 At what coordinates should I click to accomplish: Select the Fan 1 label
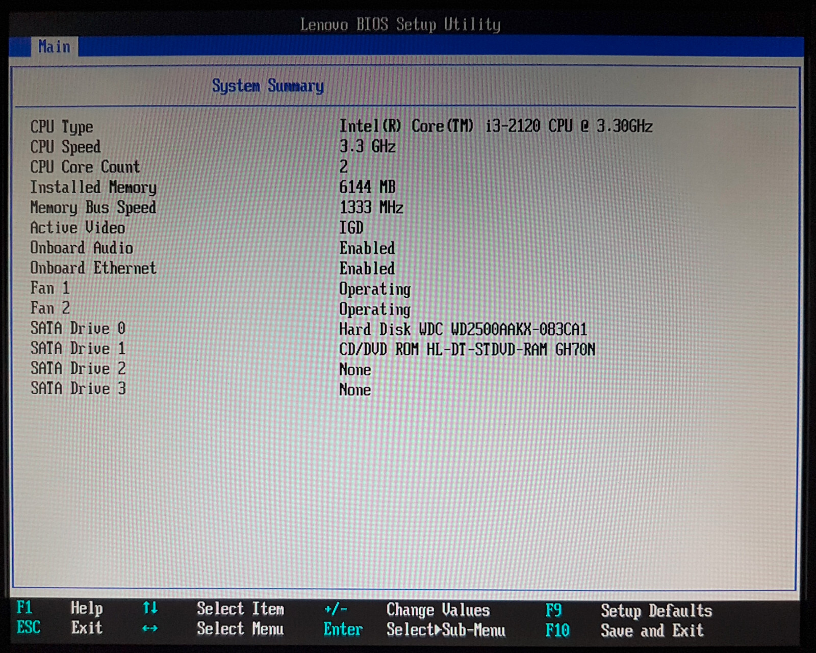tap(50, 288)
